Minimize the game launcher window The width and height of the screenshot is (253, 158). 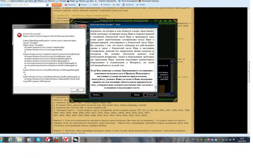(165, 21)
